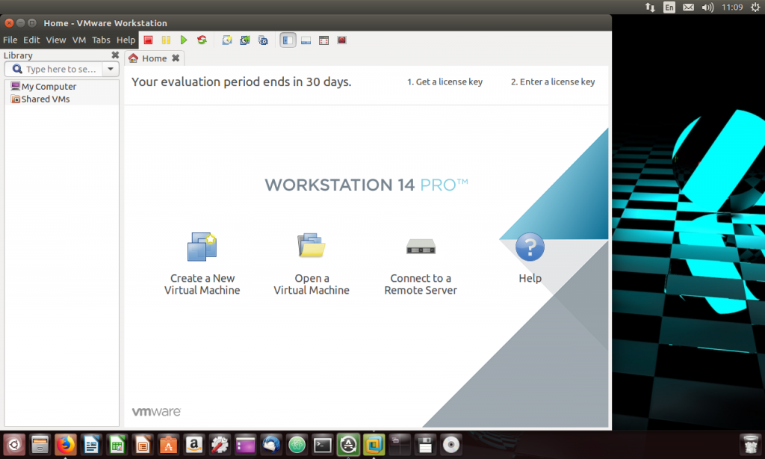Toggle the library sidebar view button
Viewport: 765px width, 459px height.
(288, 40)
